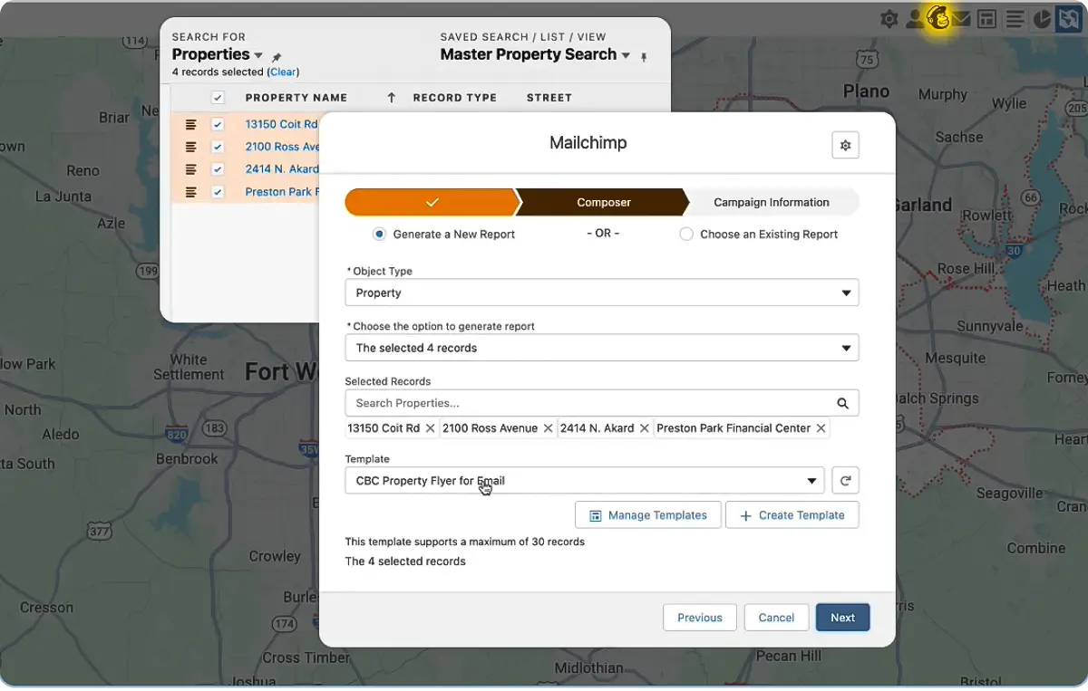Image resolution: width=1088 pixels, height=691 pixels.
Task: Open the 2100 Ross Ave property link
Action: coord(282,147)
